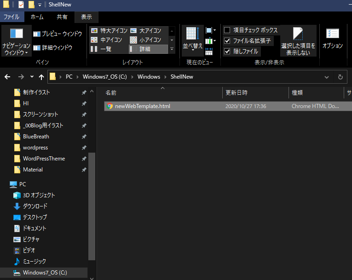Expand the layout gallery more button
Viewport: 352px width, 280px height.
click(172, 49)
